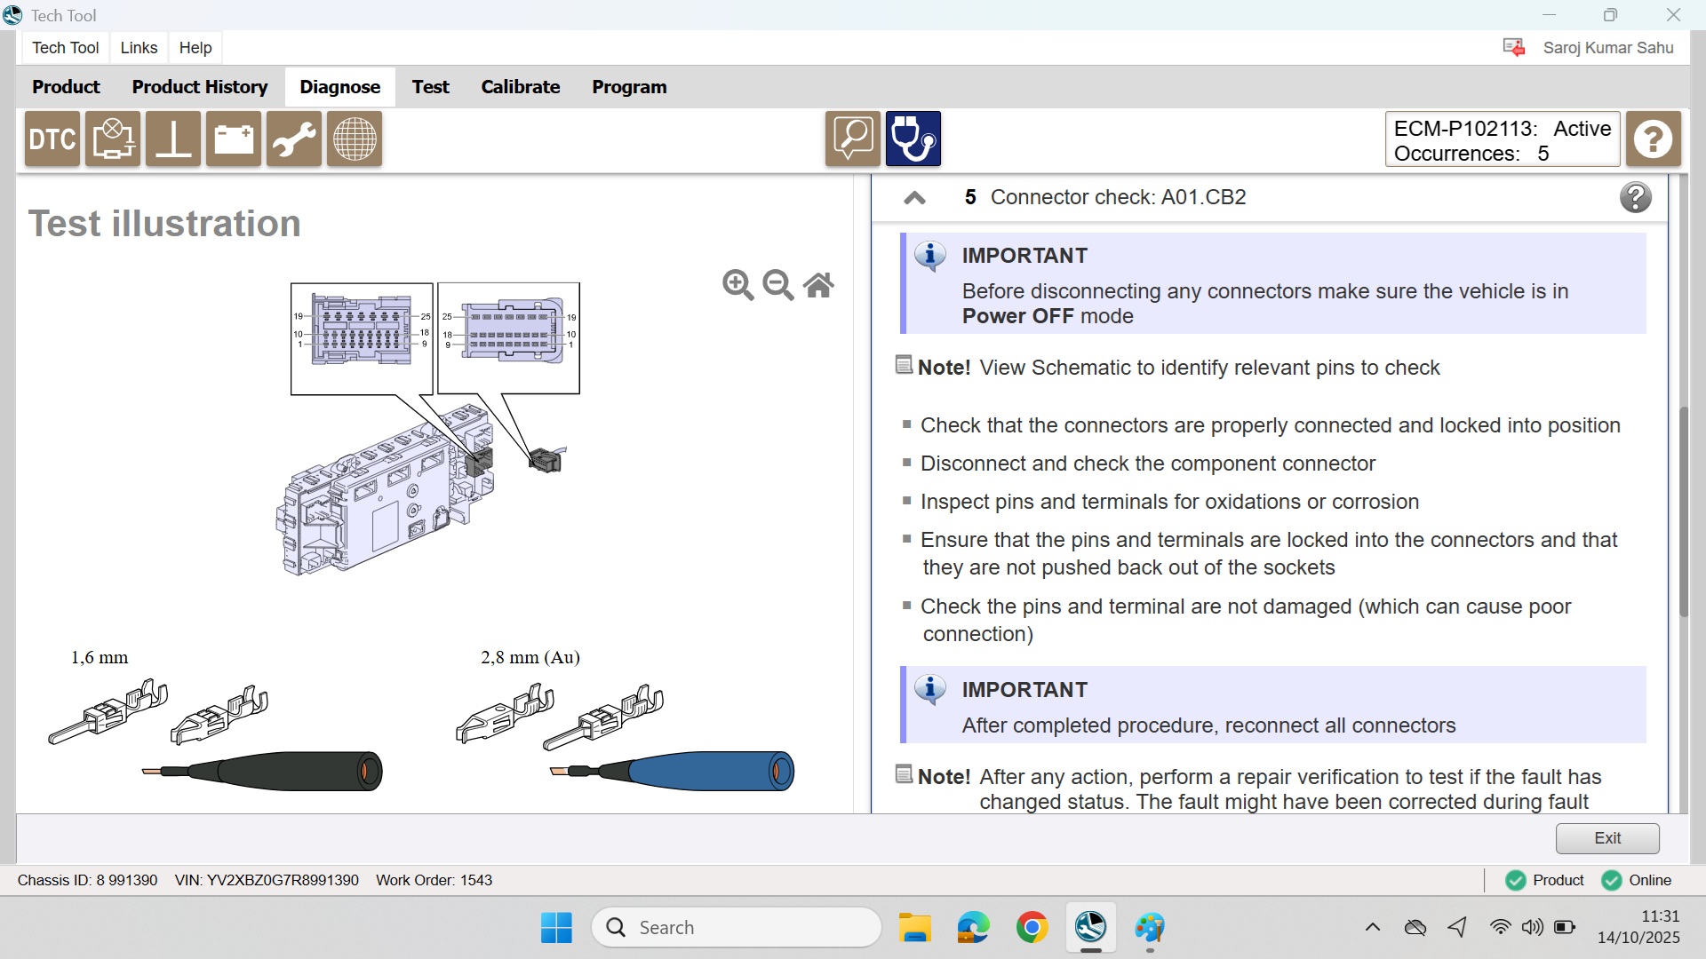Show hidden system tray icons
Image resolution: width=1706 pixels, height=959 pixels.
(x=1372, y=928)
